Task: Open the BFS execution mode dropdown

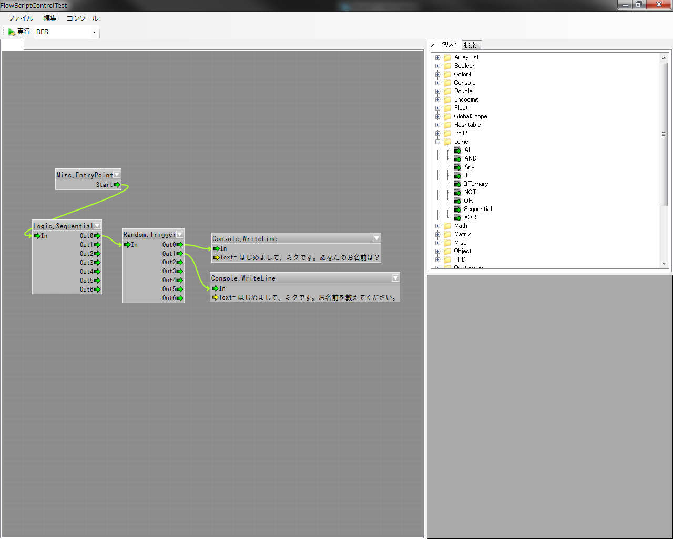Action: [x=94, y=33]
